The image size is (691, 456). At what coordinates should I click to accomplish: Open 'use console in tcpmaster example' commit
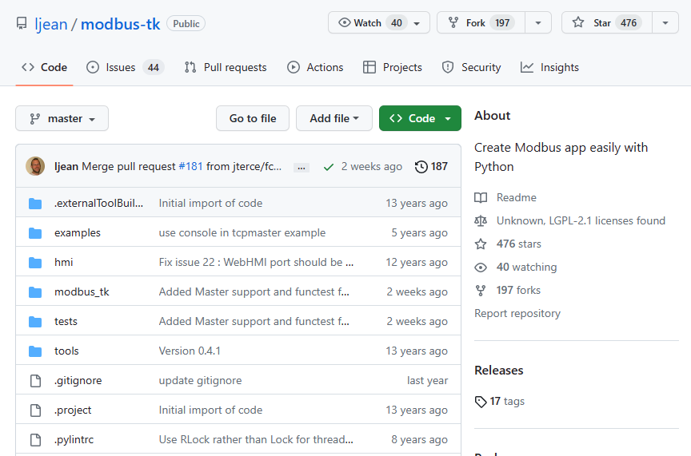coord(242,233)
